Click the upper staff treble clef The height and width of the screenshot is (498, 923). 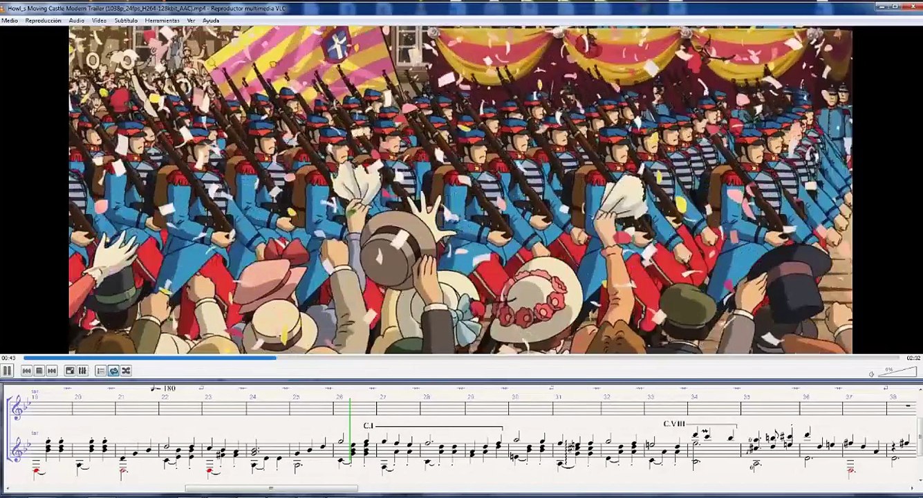19,408
